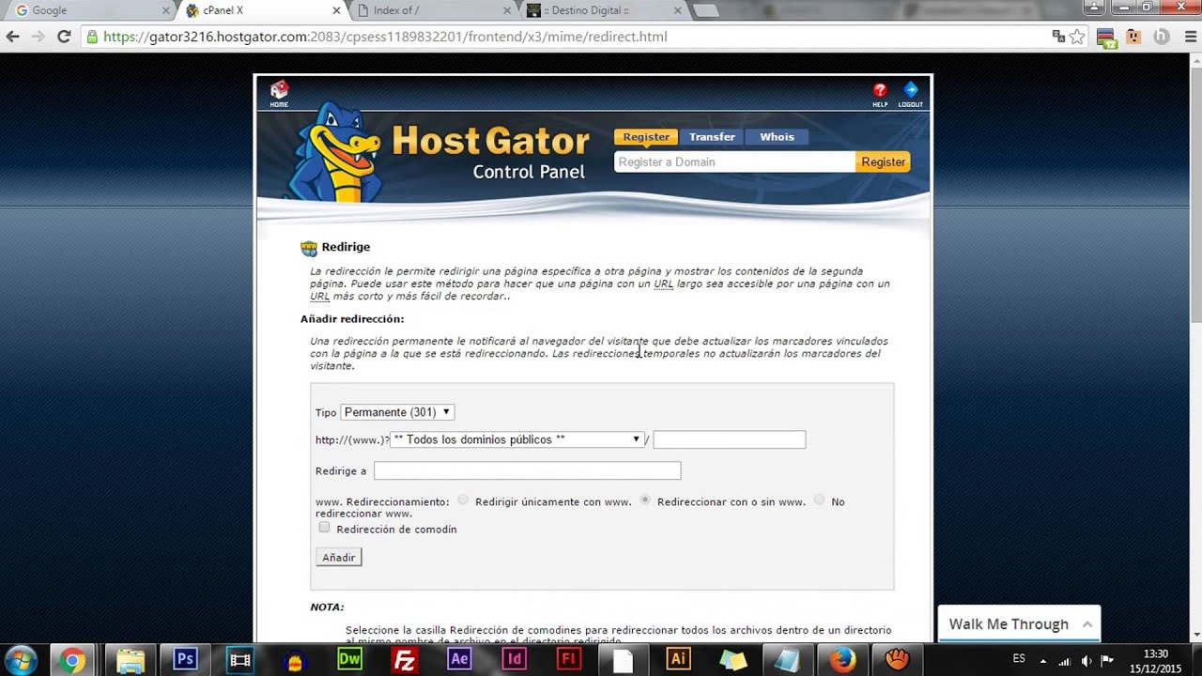Launch After Effects from the taskbar
Image resolution: width=1202 pixels, height=676 pixels.
click(459, 659)
